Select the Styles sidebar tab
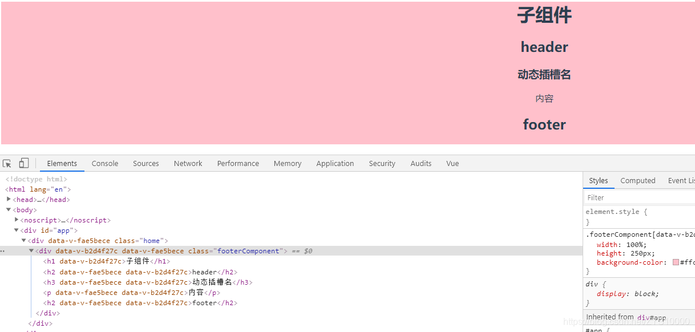The width and height of the screenshot is (695, 332). (599, 181)
